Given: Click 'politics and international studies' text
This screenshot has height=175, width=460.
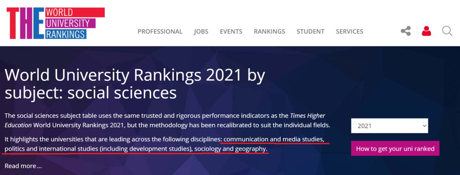Looking at the screenshot, I should click(x=52, y=149).
